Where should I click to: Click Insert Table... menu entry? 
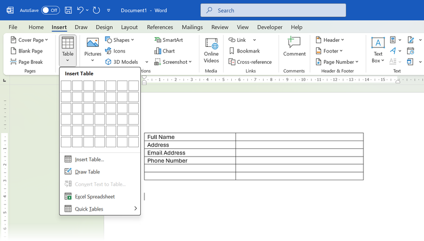click(89, 160)
